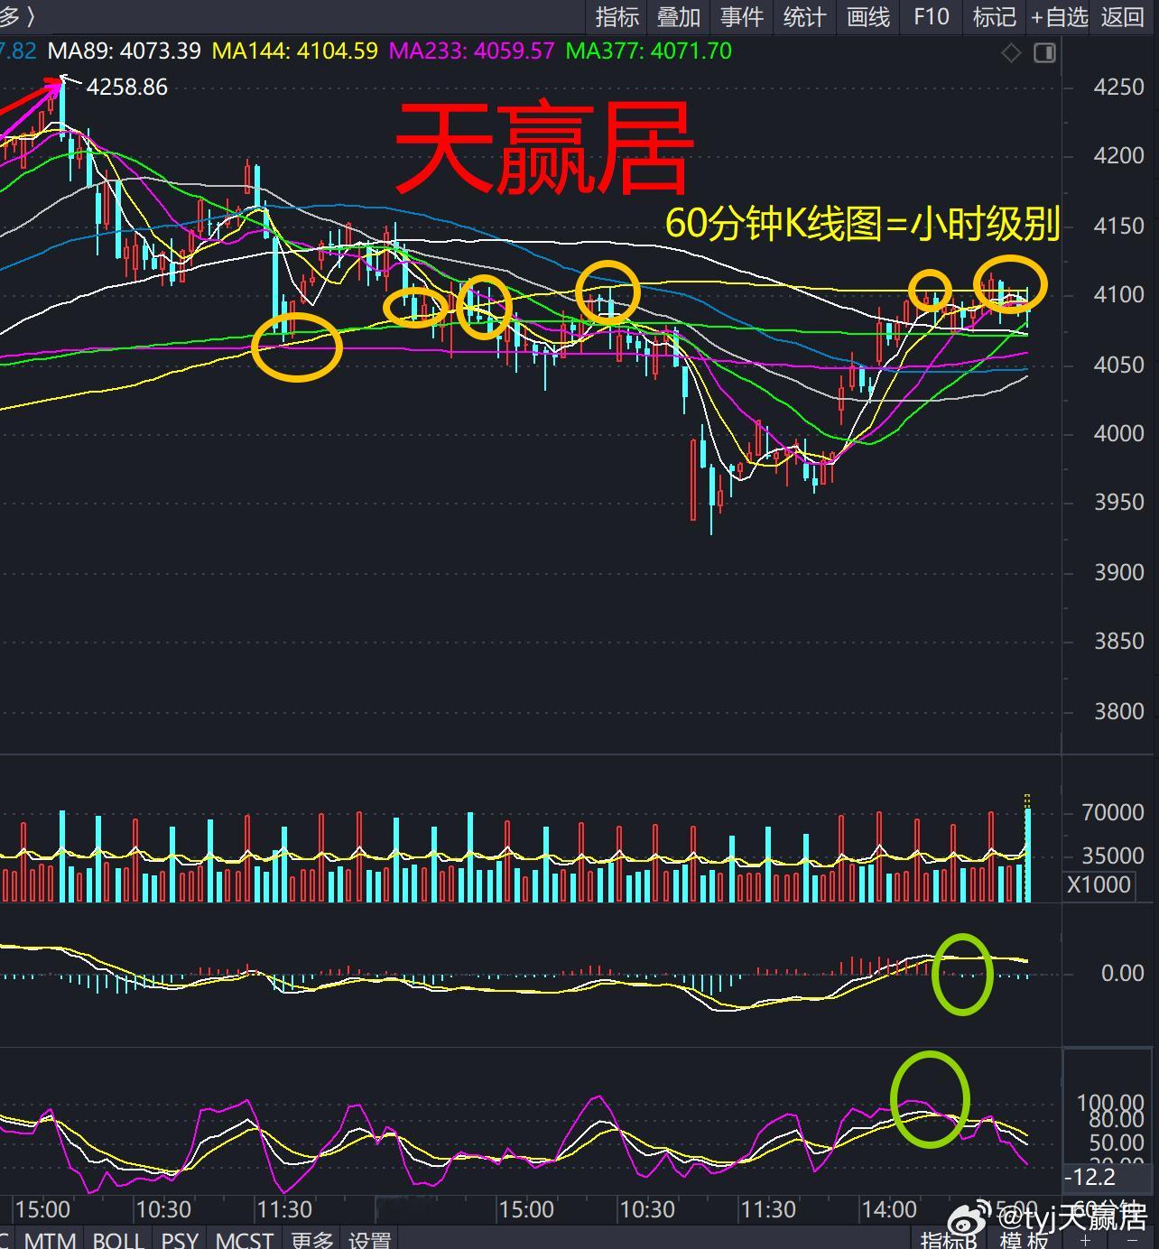Open the 设置 settings option

point(369,1239)
